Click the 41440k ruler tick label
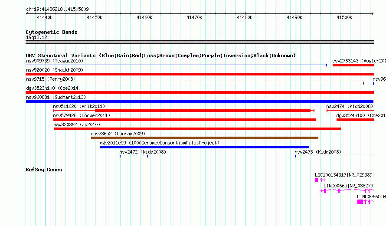The width and height of the screenshot is (386, 226). point(45,17)
